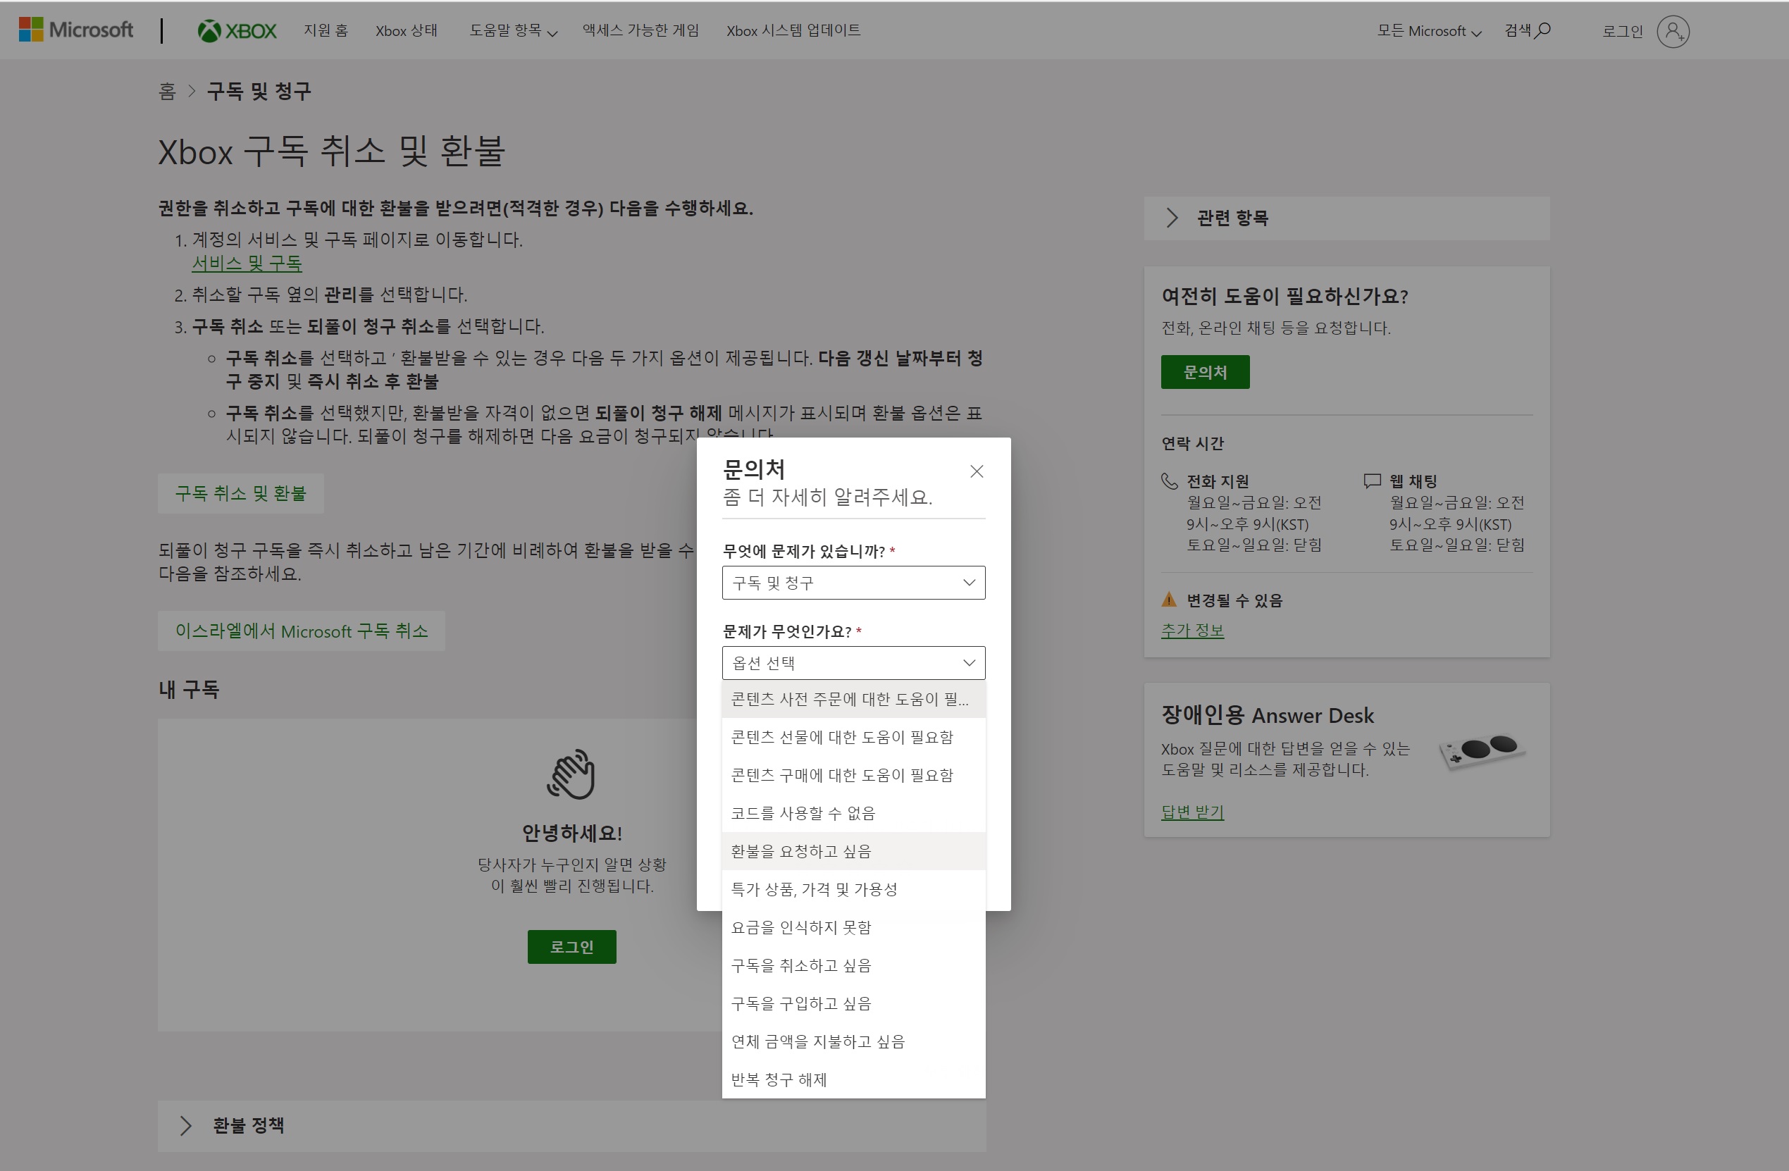Select 연체 금액을 지불하고 싶음 option
The height and width of the screenshot is (1171, 1789).
click(853, 1041)
